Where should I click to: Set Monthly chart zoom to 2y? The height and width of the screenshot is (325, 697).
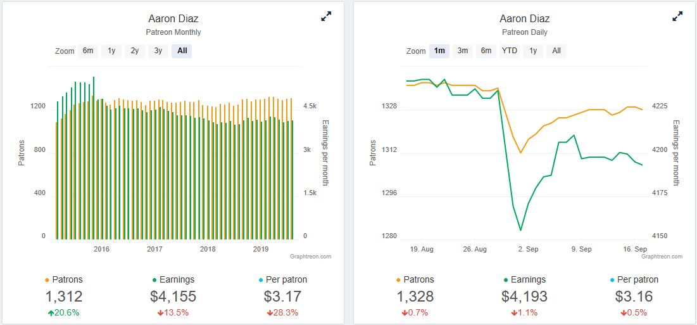(x=135, y=51)
